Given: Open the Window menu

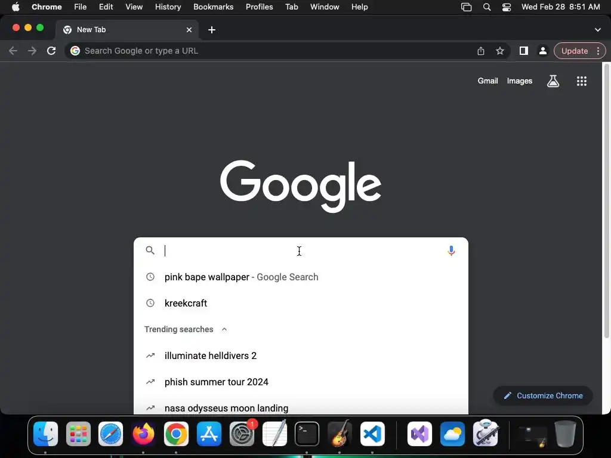Looking at the screenshot, I should point(325,7).
